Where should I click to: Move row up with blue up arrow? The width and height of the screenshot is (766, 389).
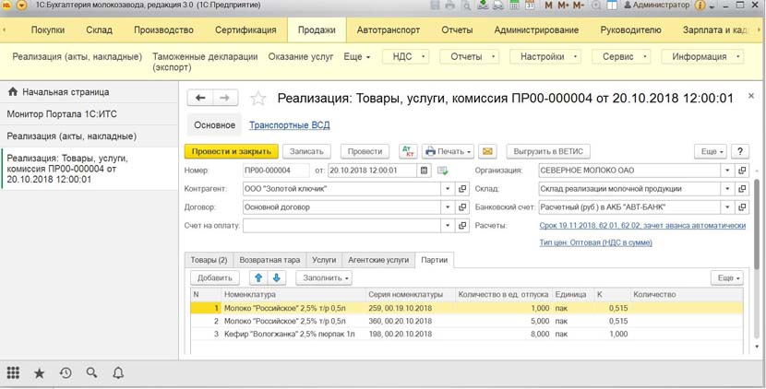(258, 277)
